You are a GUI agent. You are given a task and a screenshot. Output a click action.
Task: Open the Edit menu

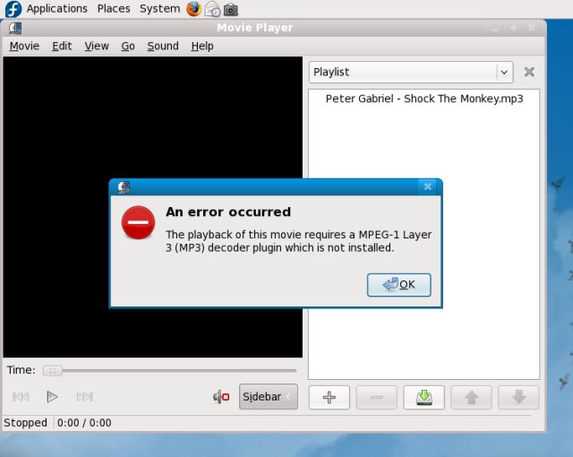point(62,46)
